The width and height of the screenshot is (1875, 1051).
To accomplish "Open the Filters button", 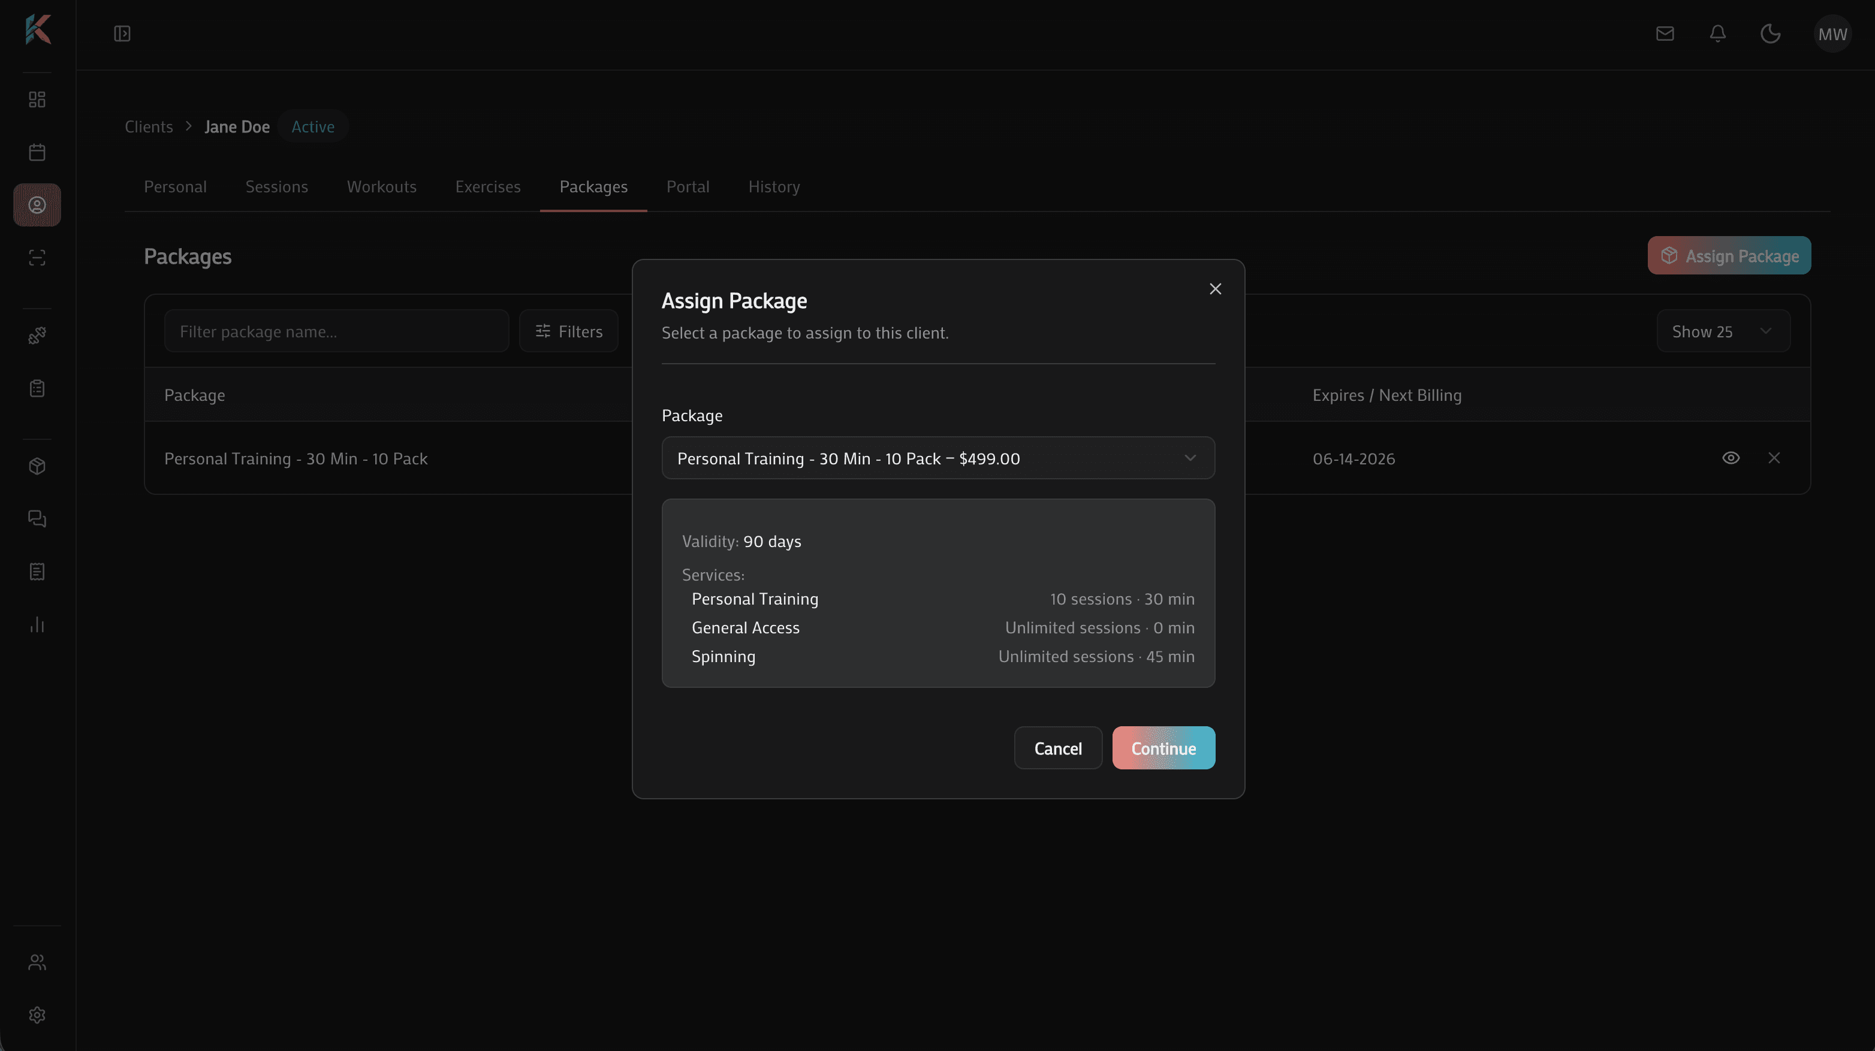I will pyautogui.click(x=568, y=331).
